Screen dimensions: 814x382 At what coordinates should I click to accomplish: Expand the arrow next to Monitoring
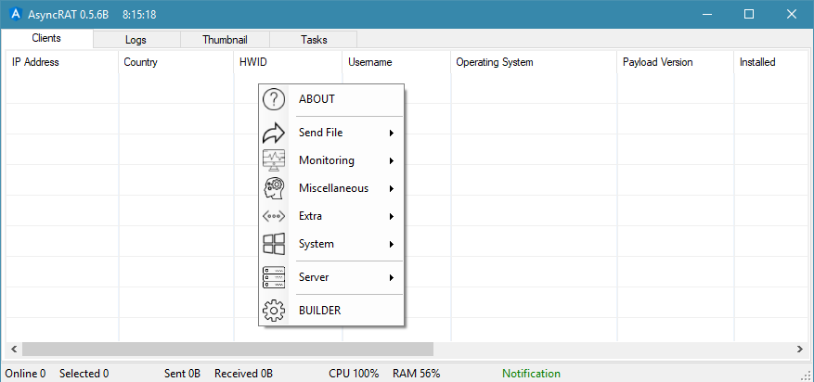pyautogui.click(x=392, y=161)
